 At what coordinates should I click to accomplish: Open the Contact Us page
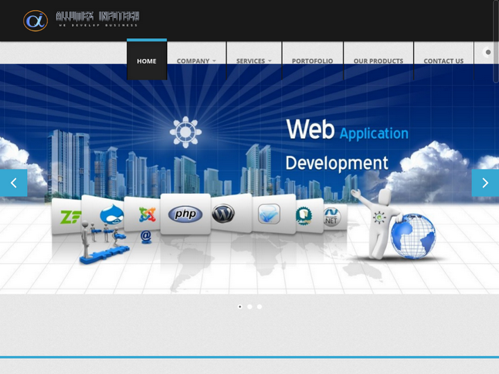(444, 61)
